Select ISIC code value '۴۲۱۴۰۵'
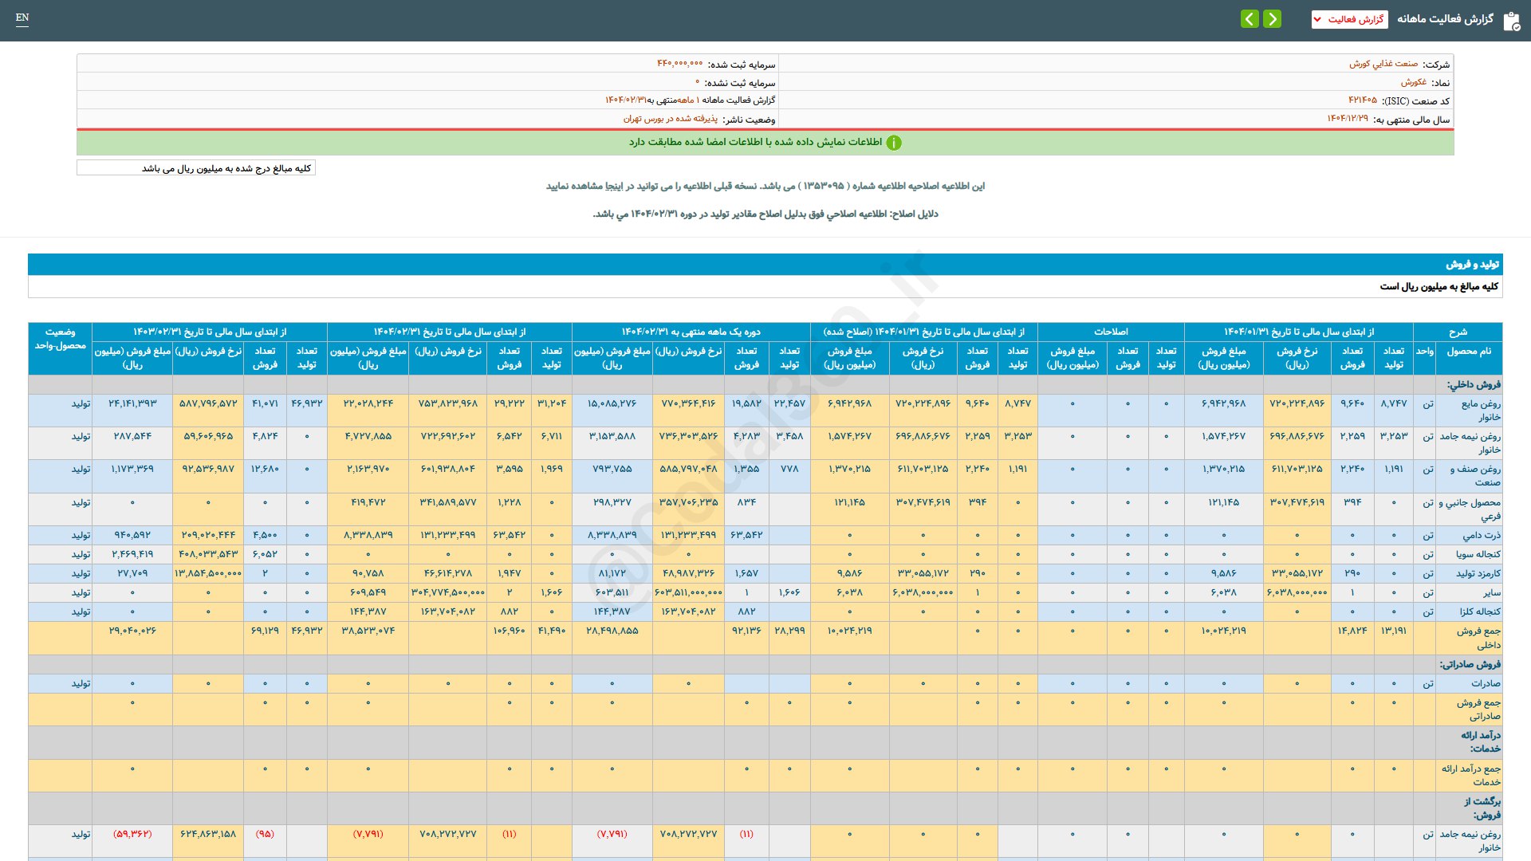The height and width of the screenshot is (861, 1531). tap(1363, 100)
